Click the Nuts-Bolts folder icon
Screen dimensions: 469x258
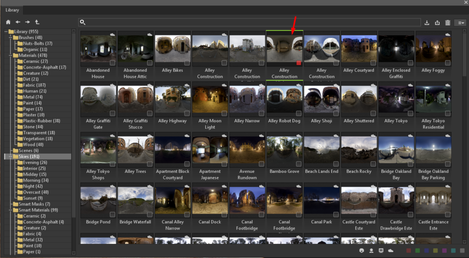(20, 43)
